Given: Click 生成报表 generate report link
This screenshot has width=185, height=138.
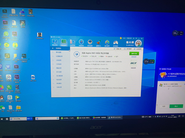Looking at the screenshot, I should pos(139,49).
